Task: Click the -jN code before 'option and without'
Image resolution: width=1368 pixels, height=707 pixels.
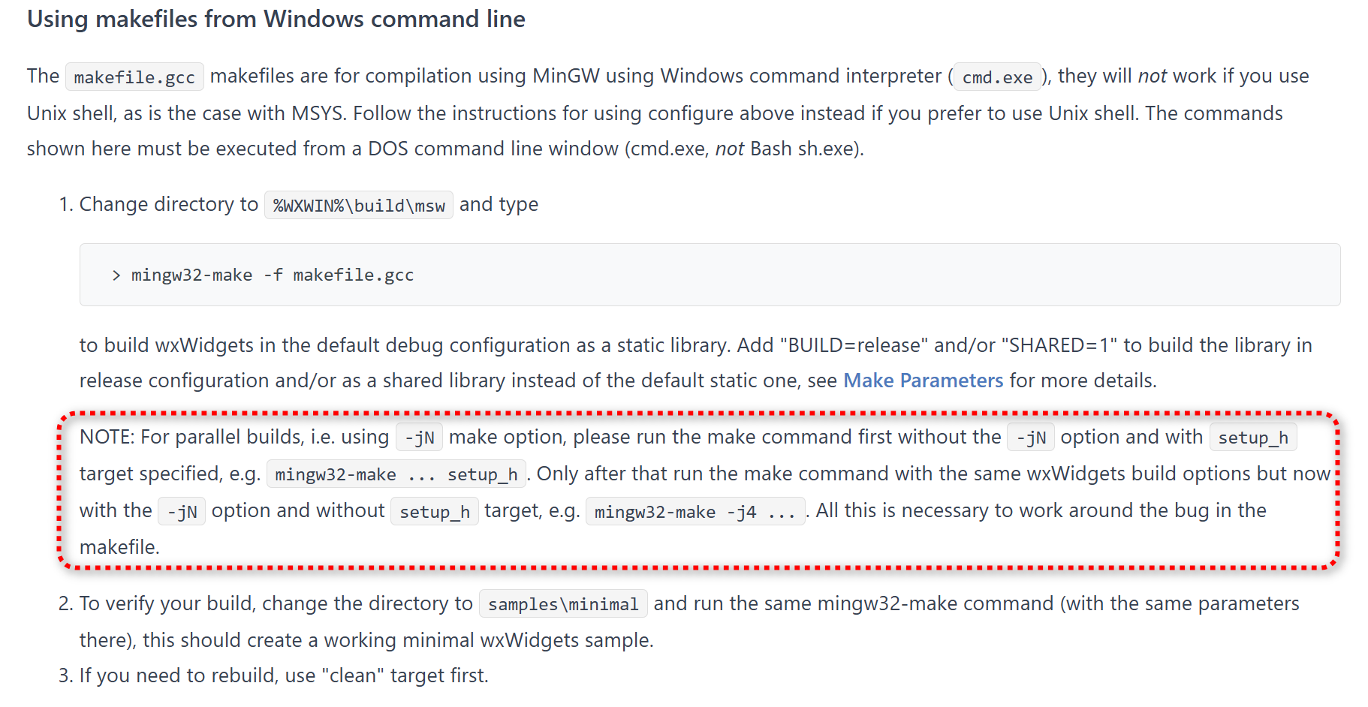Action: (182, 512)
